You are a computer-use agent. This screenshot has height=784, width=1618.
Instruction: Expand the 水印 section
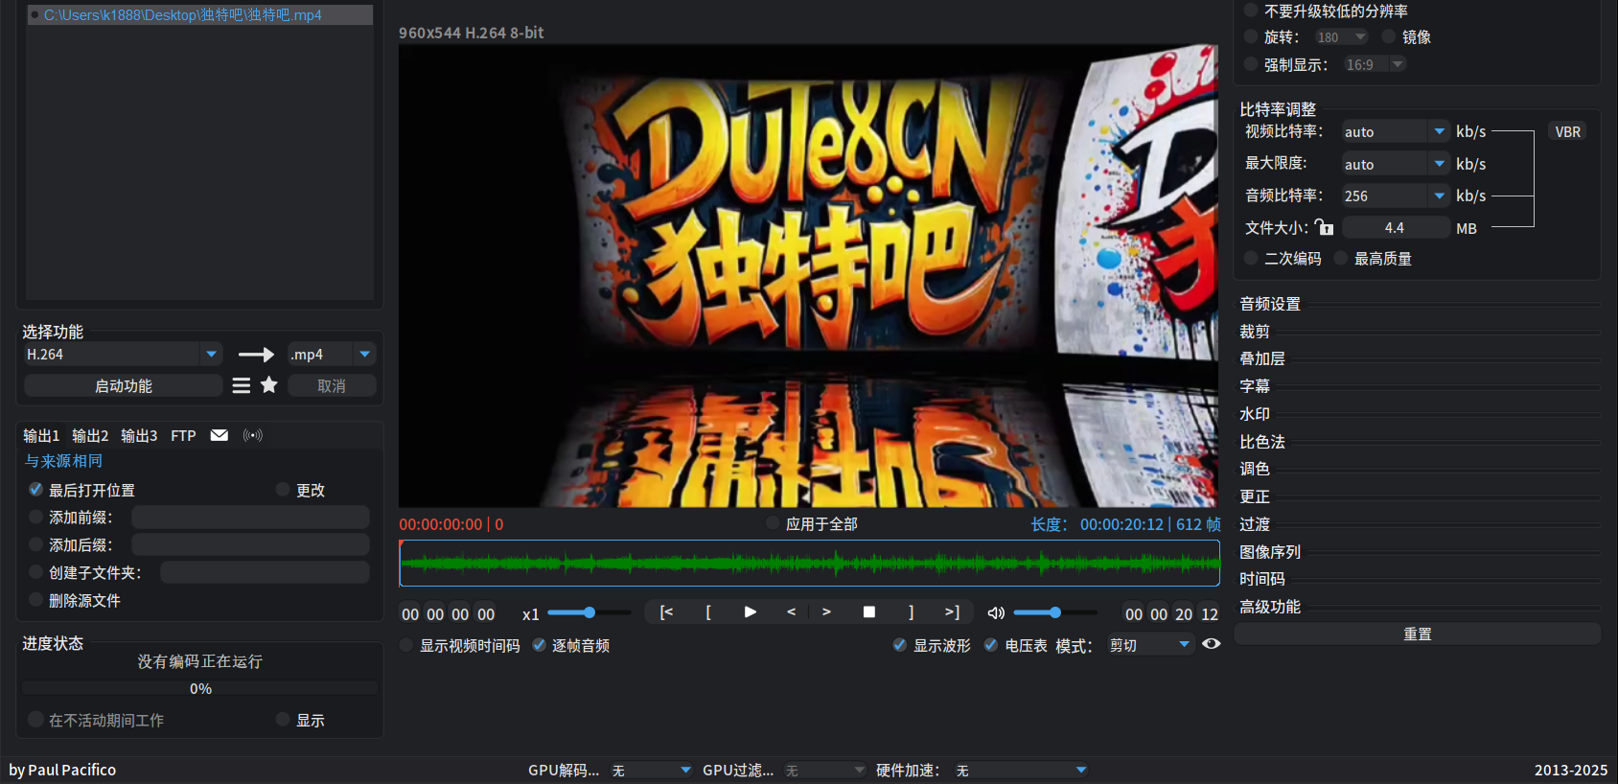click(x=1255, y=414)
